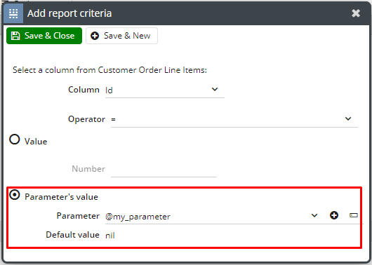Click the Save & Close button
The width and height of the screenshot is (372, 265).
click(44, 36)
